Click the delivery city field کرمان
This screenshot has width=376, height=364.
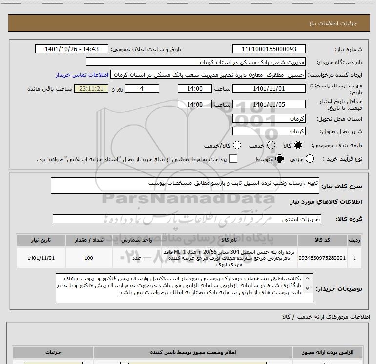[x=269, y=131]
